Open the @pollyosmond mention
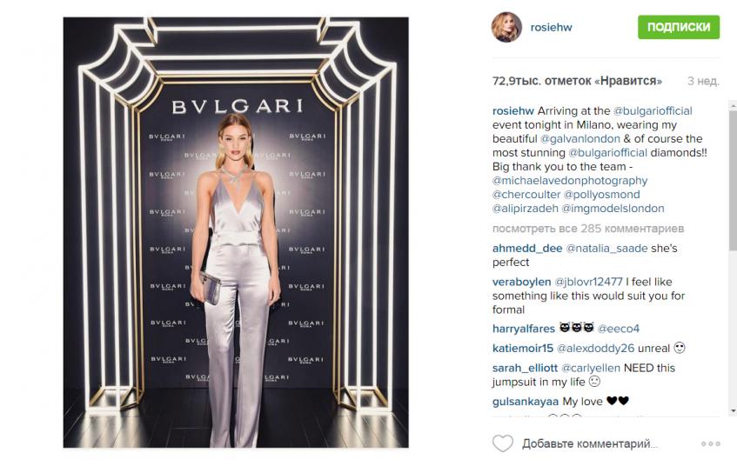The width and height of the screenshot is (737, 466). 601,195
